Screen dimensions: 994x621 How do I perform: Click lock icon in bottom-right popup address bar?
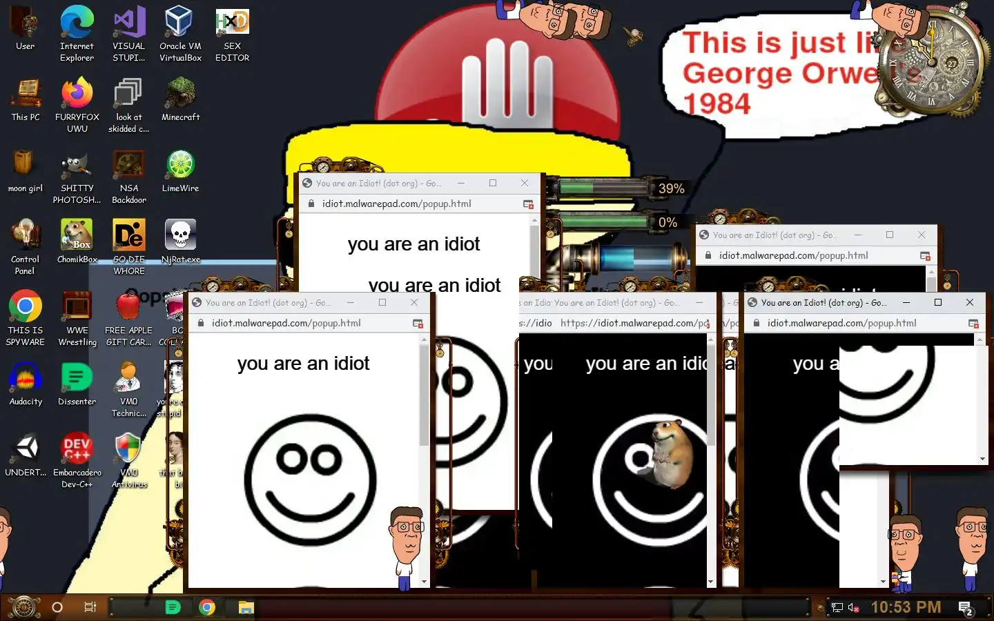tap(757, 323)
